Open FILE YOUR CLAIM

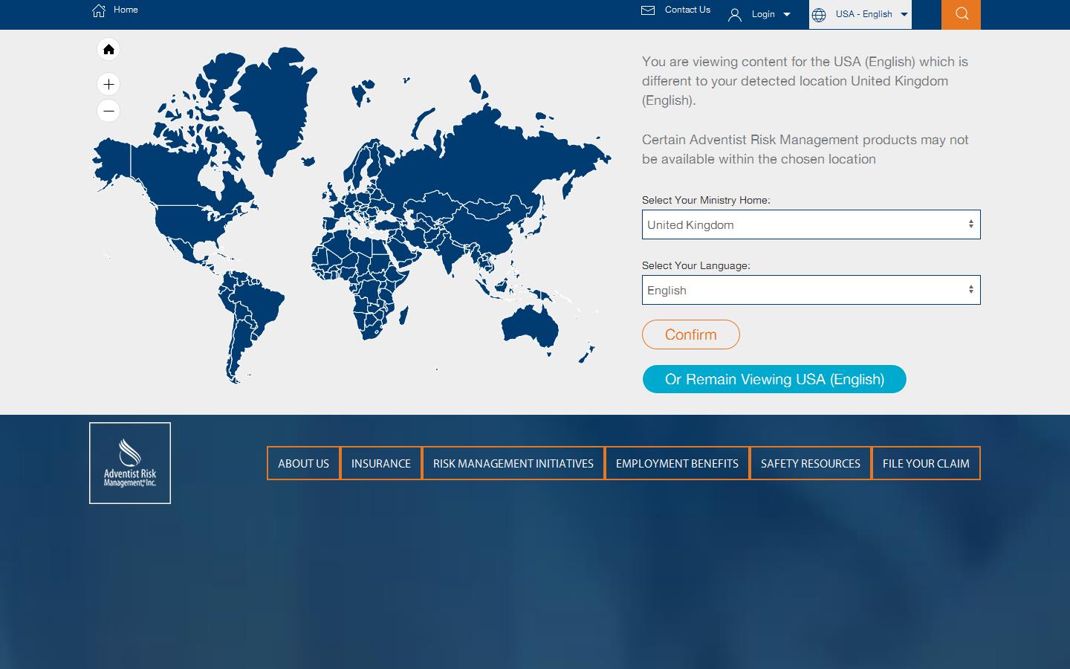tap(925, 463)
